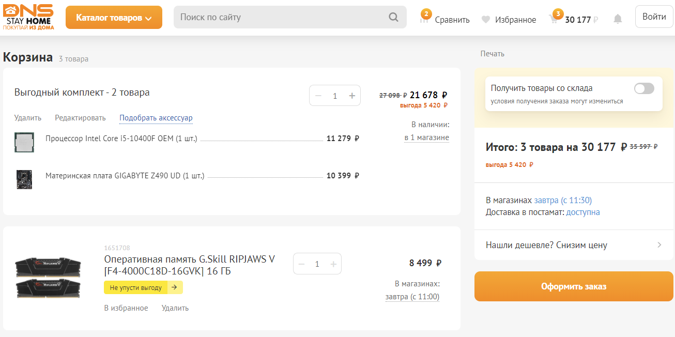The height and width of the screenshot is (337, 675).
Task: Open Подобрать аксессуар link
Action: (x=156, y=118)
